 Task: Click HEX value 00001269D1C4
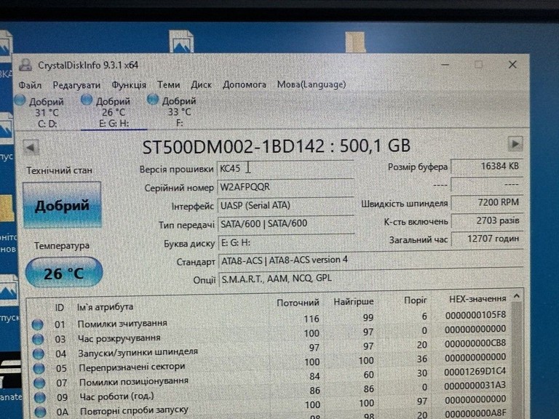coord(475,372)
